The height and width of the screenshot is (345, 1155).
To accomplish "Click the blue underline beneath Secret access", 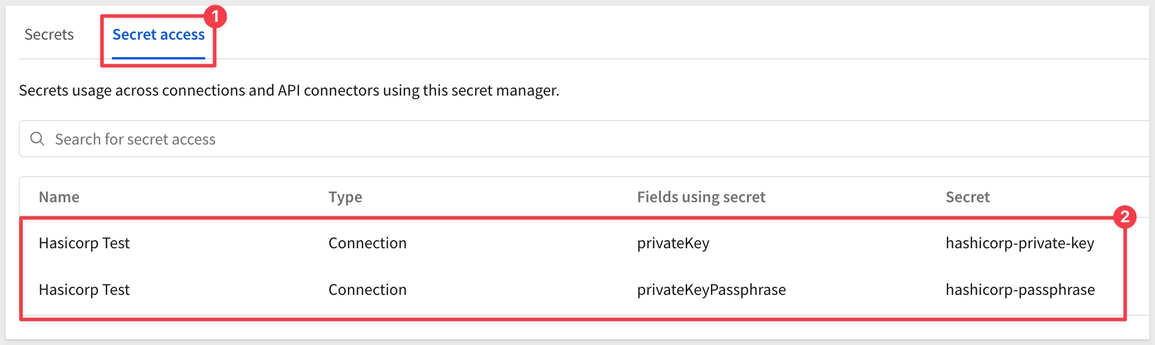I will coord(159,58).
